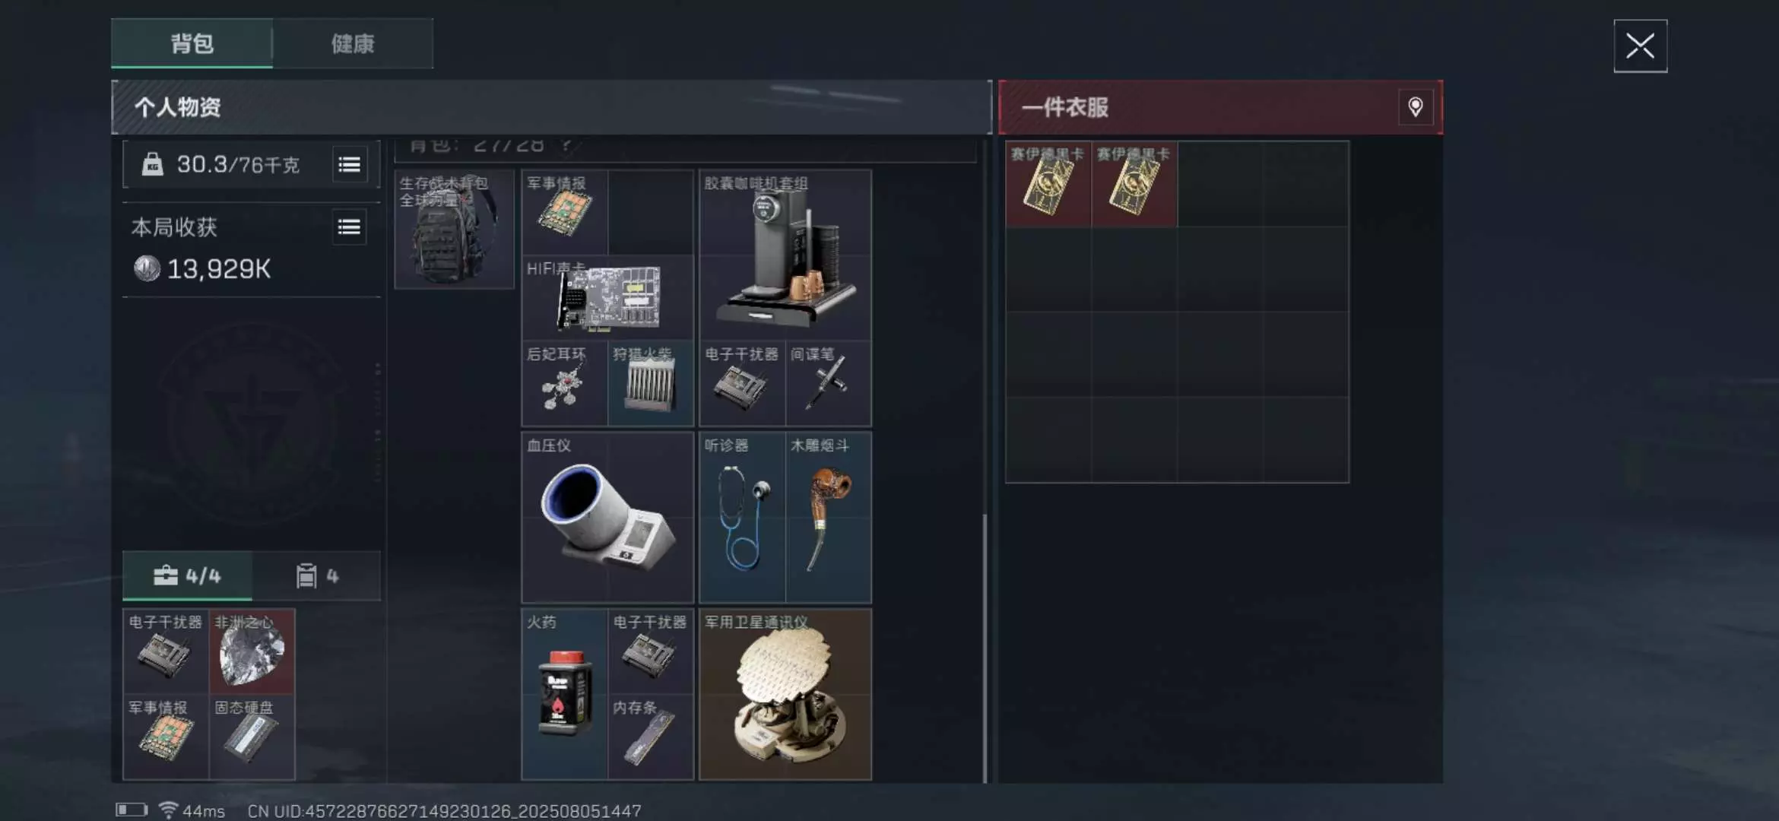1779x821 pixels.
Task: Select the capsule coffee machine set item
Action: pos(785,255)
